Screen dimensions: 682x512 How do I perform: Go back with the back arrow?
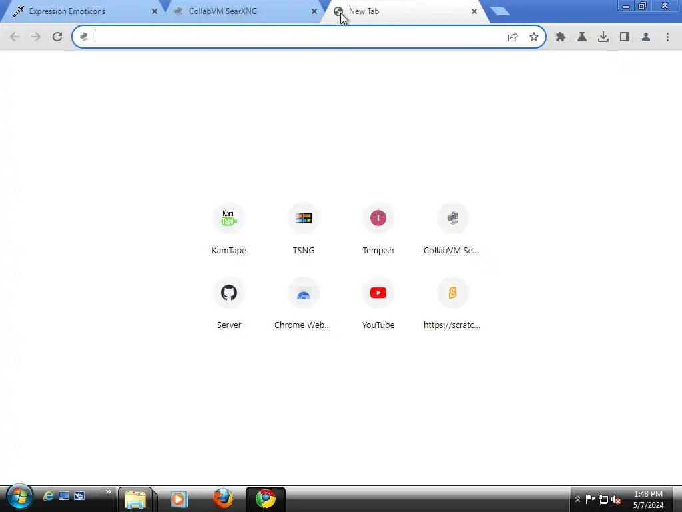pyautogui.click(x=15, y=37)
